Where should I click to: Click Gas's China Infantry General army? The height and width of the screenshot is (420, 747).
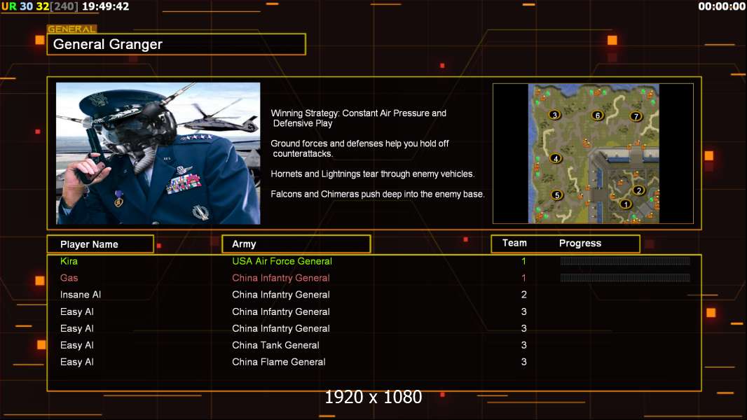[x=281, y=278]
